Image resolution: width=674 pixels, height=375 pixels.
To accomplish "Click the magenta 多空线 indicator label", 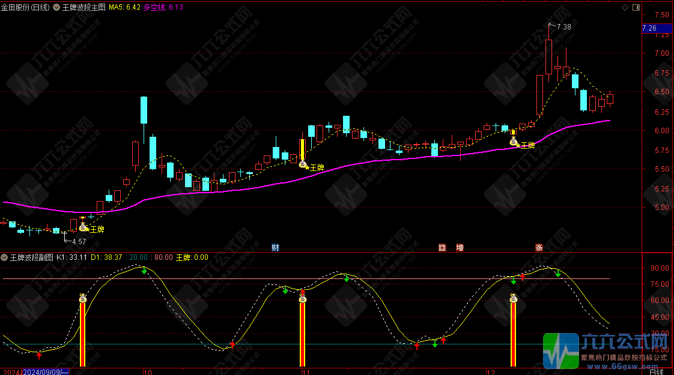I will (x=164, y=7).
